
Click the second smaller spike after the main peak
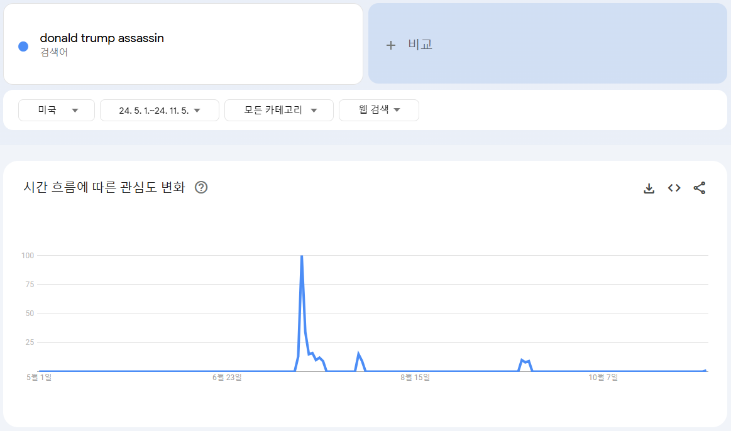(358, 354)
